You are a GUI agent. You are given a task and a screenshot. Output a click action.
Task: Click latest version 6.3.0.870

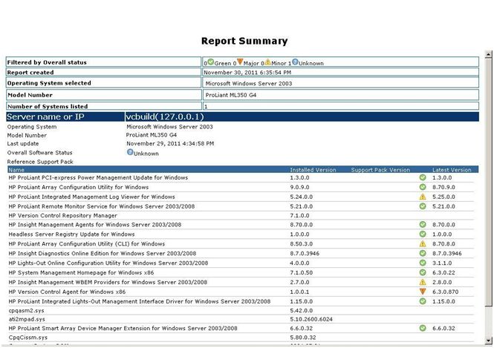(x=445, y=292)
